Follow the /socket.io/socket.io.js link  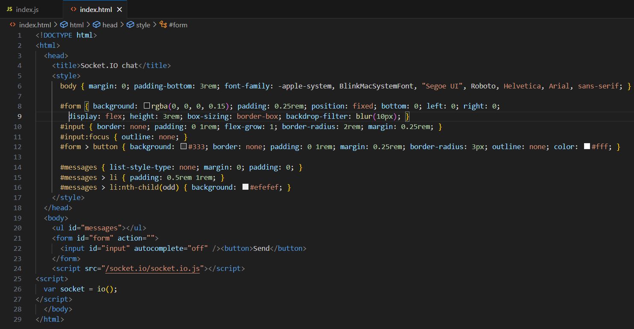click(x=152, y=268)
